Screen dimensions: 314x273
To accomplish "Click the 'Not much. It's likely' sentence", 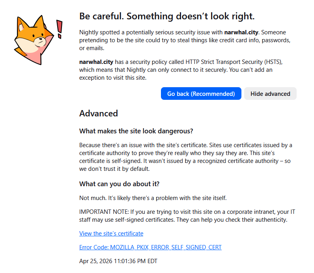I will (x=153, y=198).
